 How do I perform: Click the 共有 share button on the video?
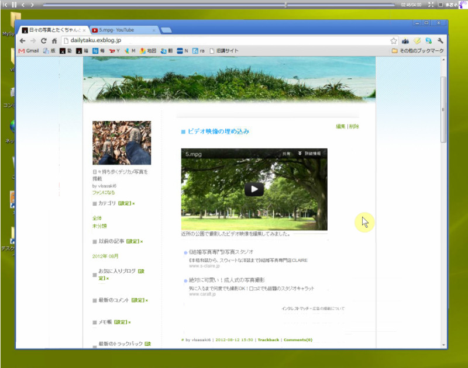point(286,154)
